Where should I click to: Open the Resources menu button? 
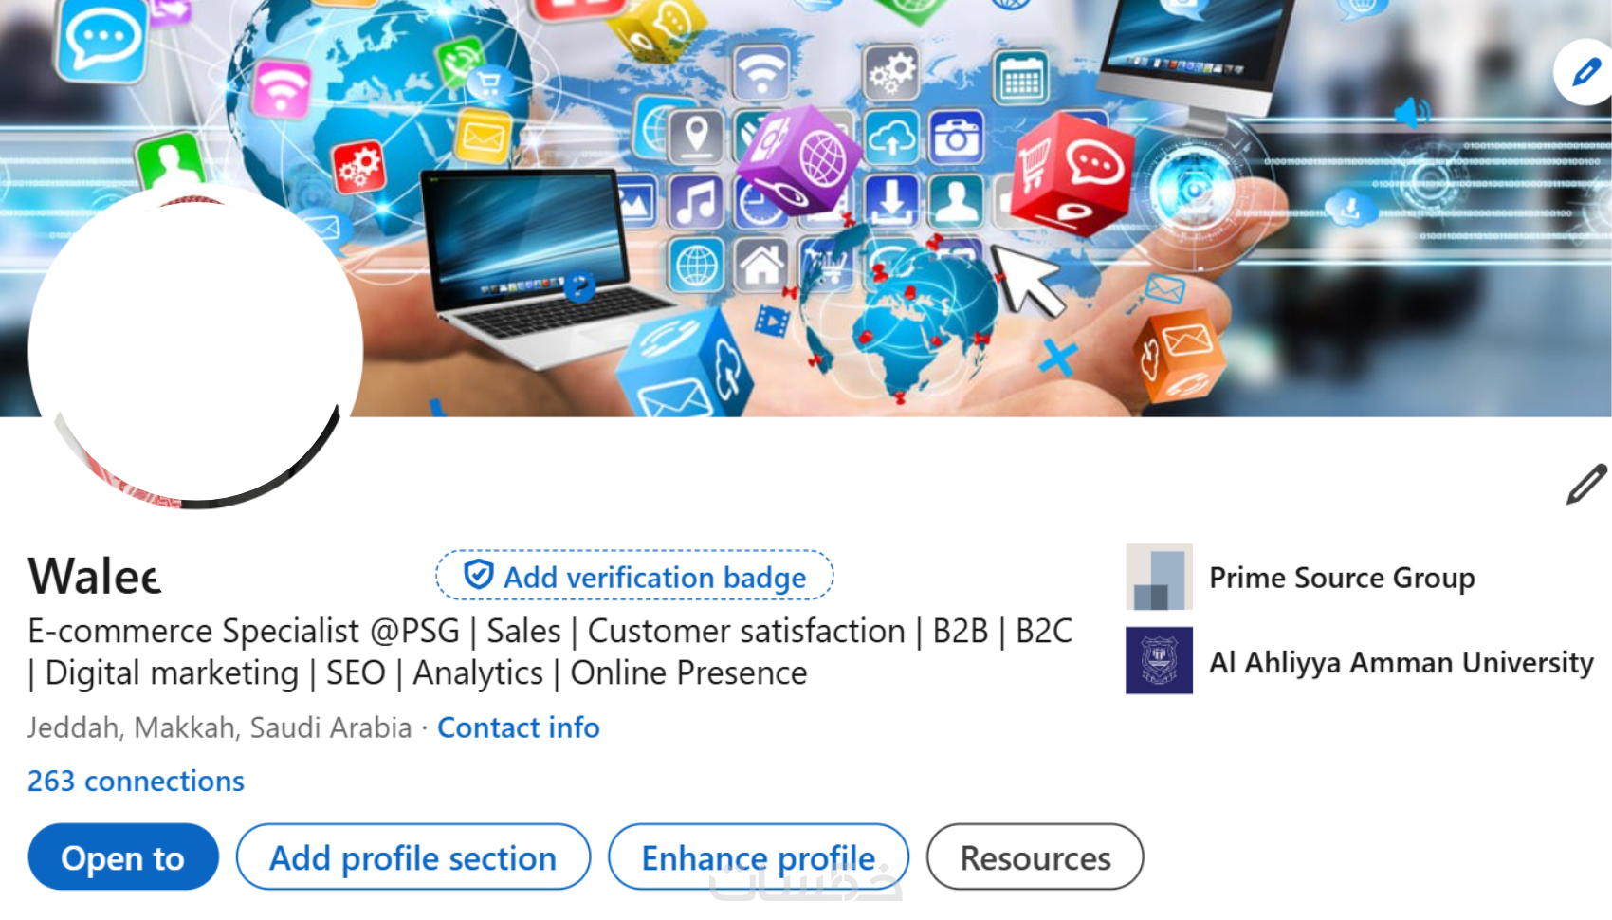[1035, 857]
